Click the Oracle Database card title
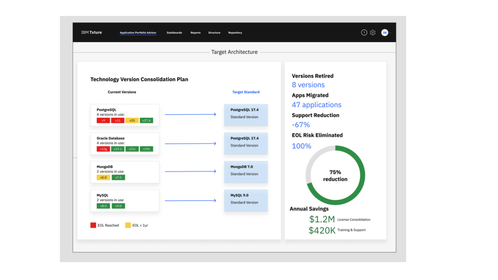The image size is (498, 280). tap(110, 138)
